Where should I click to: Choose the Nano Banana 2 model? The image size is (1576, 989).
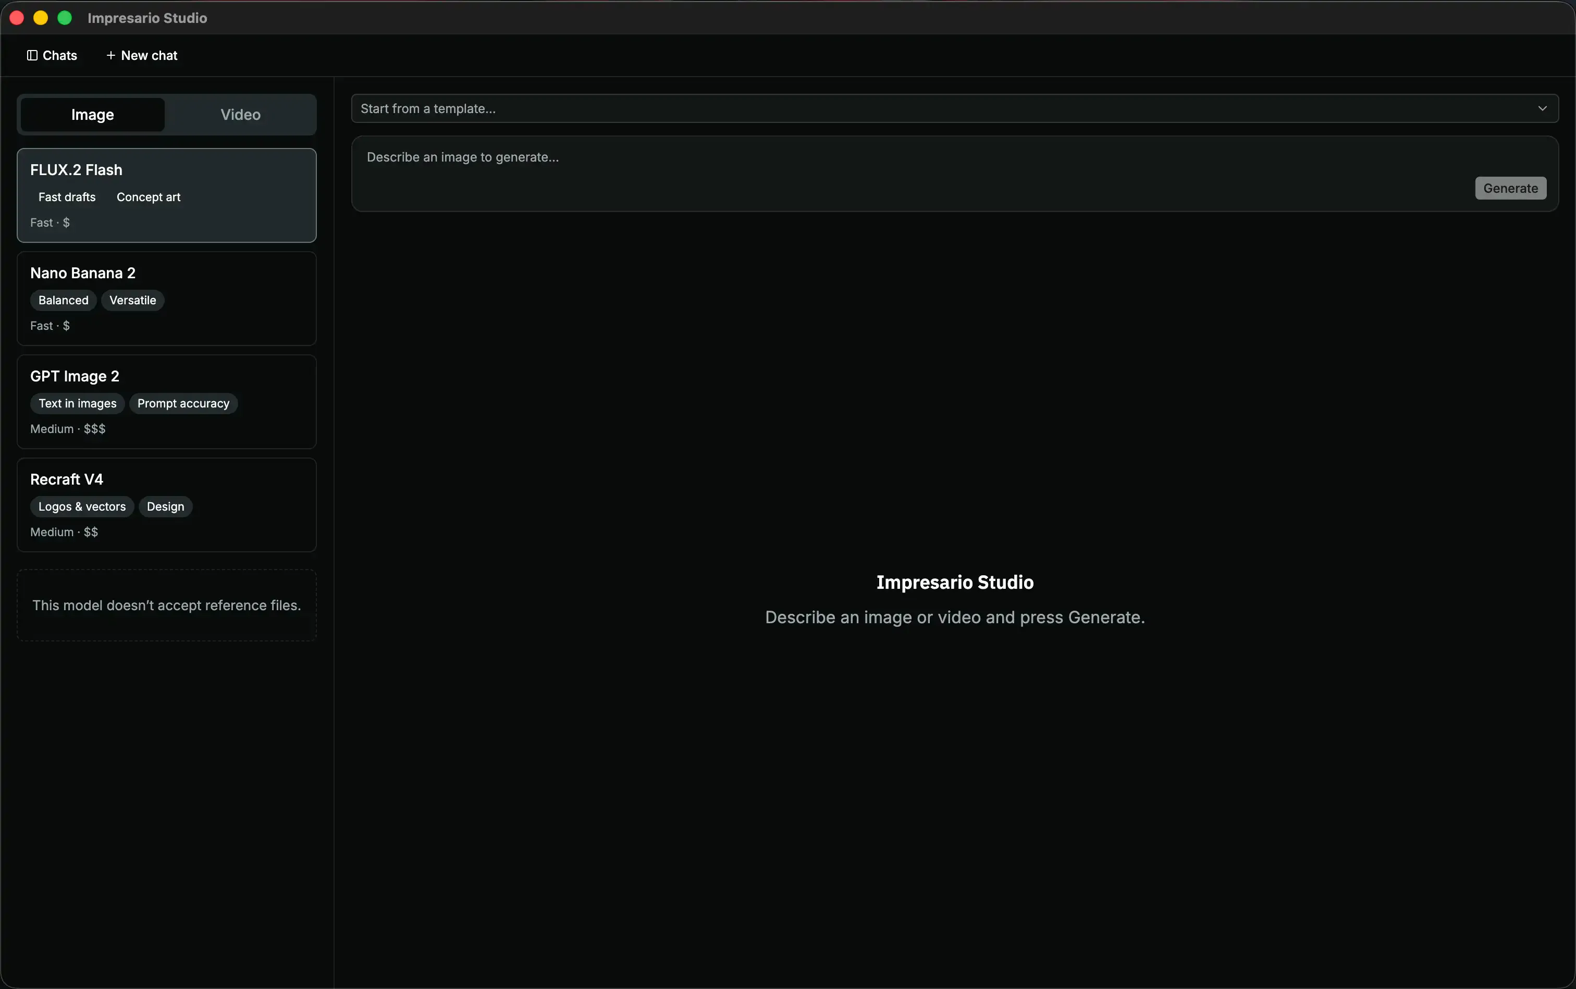(167, 298)
